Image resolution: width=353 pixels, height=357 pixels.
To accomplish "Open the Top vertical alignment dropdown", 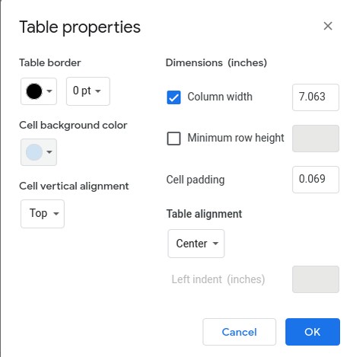I will click(43, 214).
